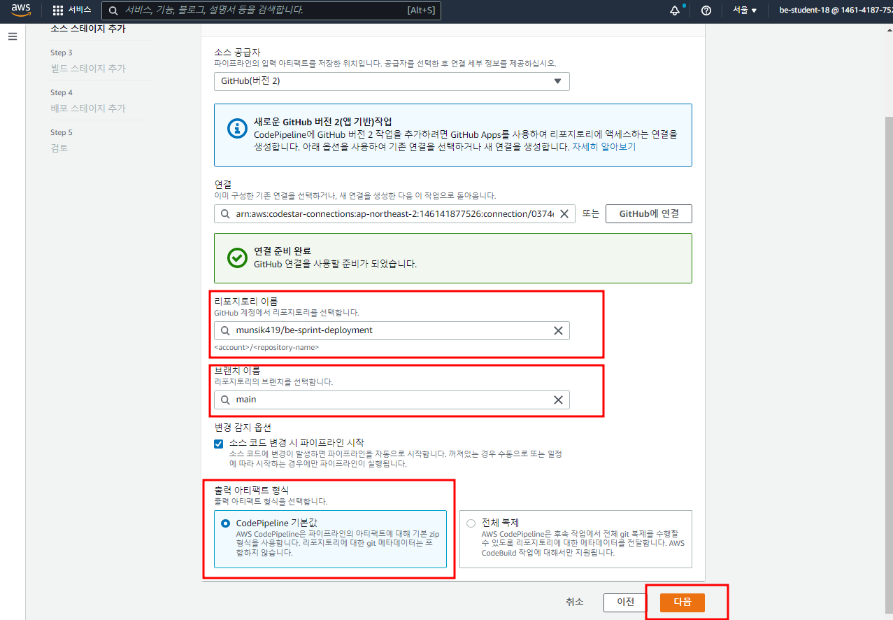Click the connection ARN input field

click(x=394, y=213)
